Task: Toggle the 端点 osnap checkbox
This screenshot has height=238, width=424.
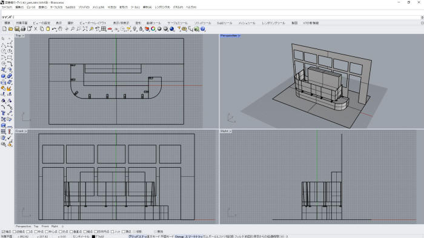Action: (4, 231)
